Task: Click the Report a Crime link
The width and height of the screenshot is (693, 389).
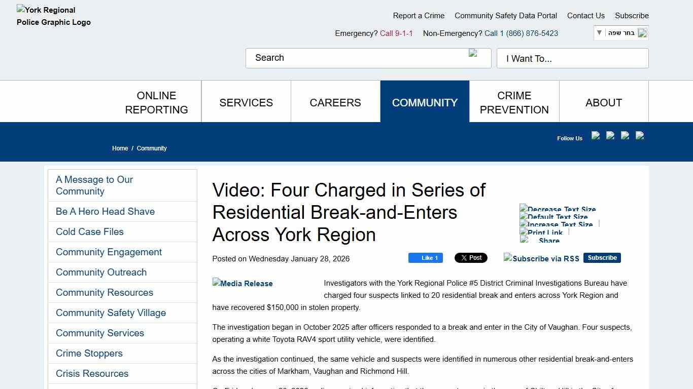Action: 419,15
